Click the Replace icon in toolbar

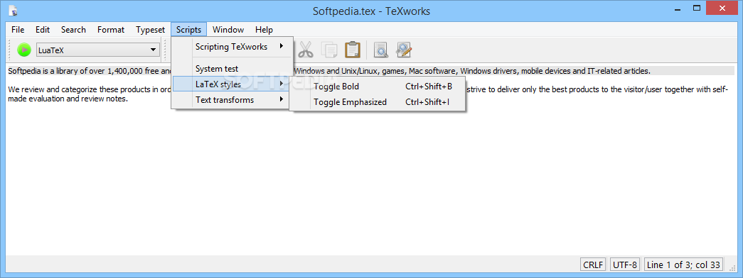404,49
